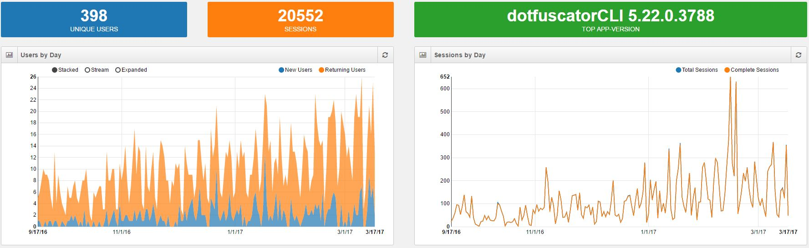Screen dimensions: 809x248
Task: Click the 500 value on Sessions axis
Action: pos(445,112)
